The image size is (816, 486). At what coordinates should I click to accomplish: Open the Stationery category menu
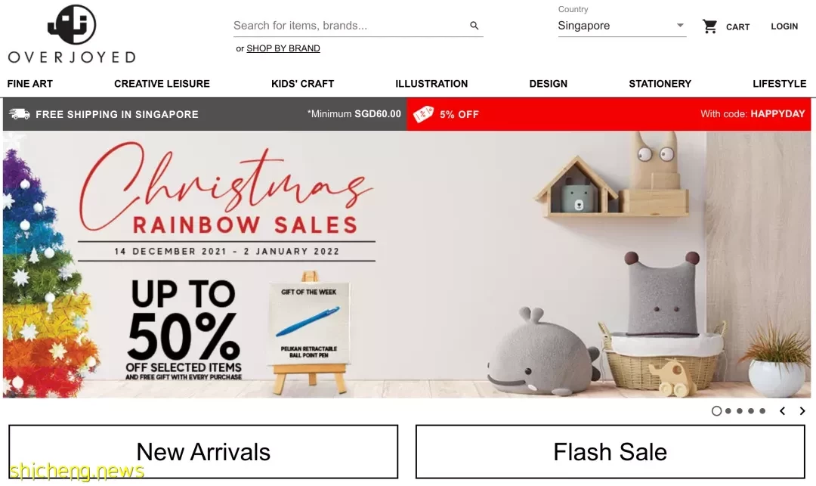pos(660,84)
